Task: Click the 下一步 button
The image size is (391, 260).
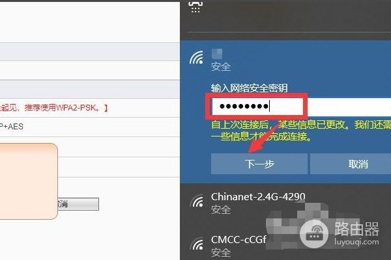Action: (x=259, y=164)
